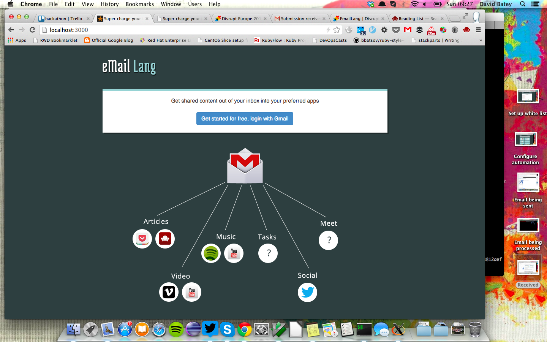This screenshot has width=547, height=342.
Task: Click the question mark icon under Tasks
Action: pyautogui.click(x=268, y=253)
